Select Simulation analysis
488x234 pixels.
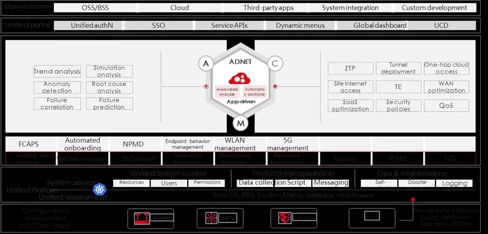coord(109,71)
